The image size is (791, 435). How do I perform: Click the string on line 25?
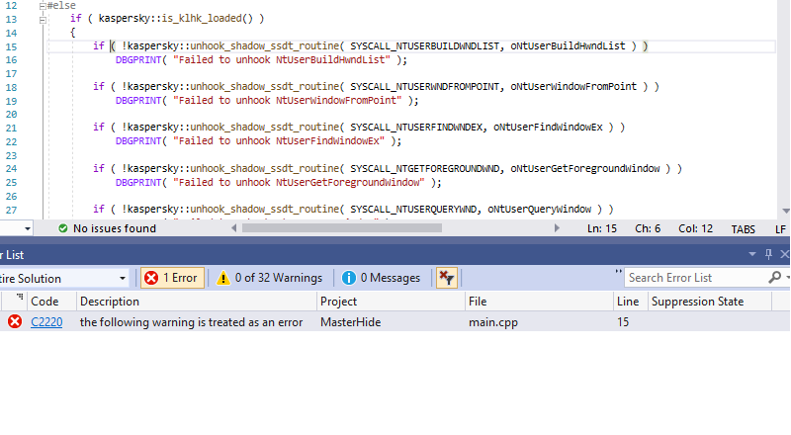point(299,182)
